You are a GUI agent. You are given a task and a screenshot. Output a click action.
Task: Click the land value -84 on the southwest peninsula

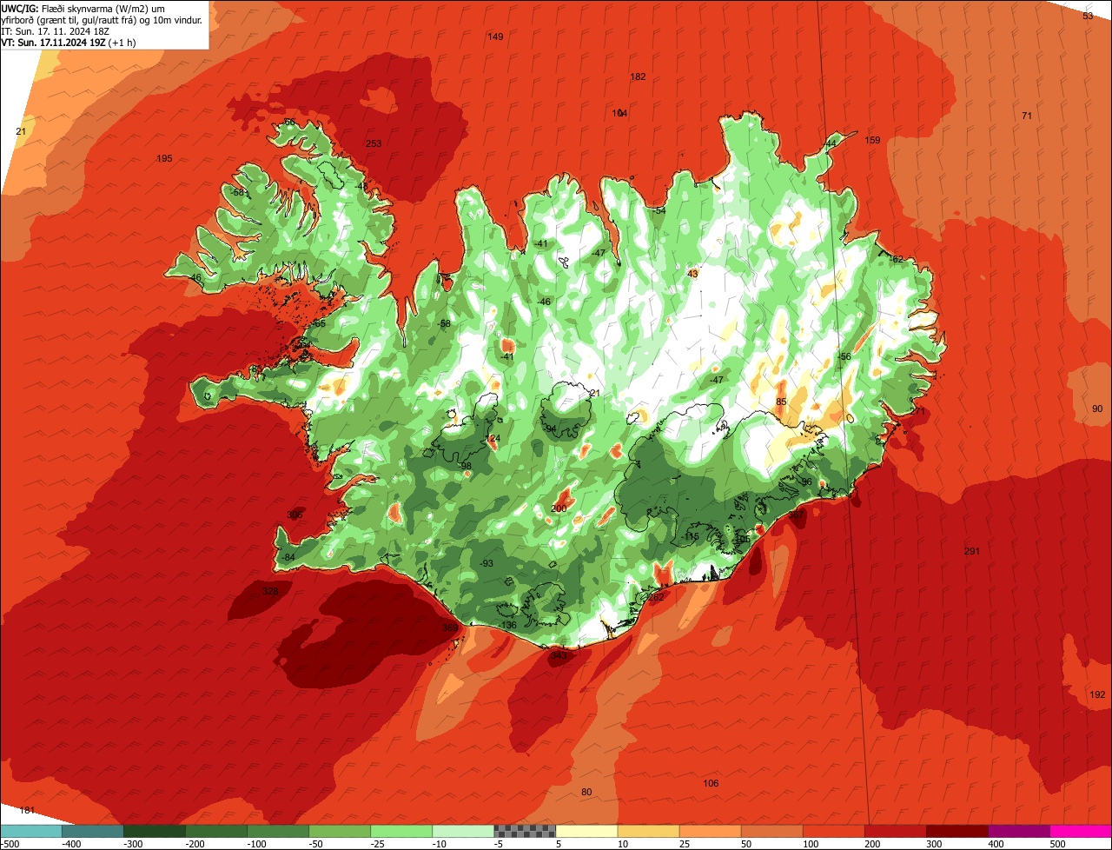tap(288, 557)
